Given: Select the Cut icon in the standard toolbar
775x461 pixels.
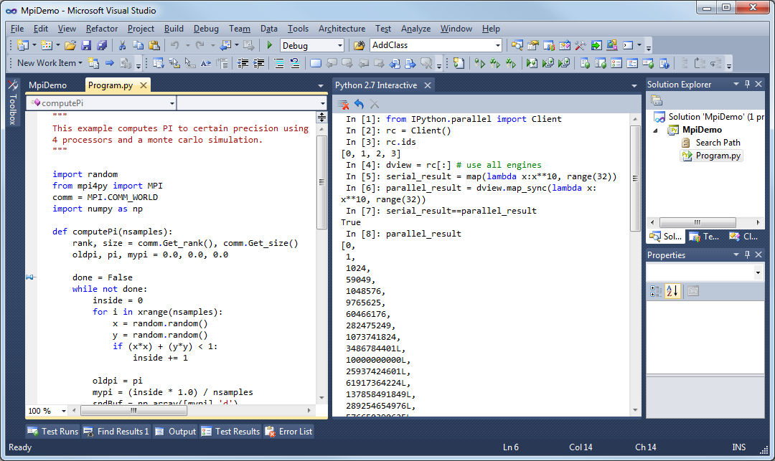Looking at the screenshot, I should pyautogui.click(x=121, y=44).
